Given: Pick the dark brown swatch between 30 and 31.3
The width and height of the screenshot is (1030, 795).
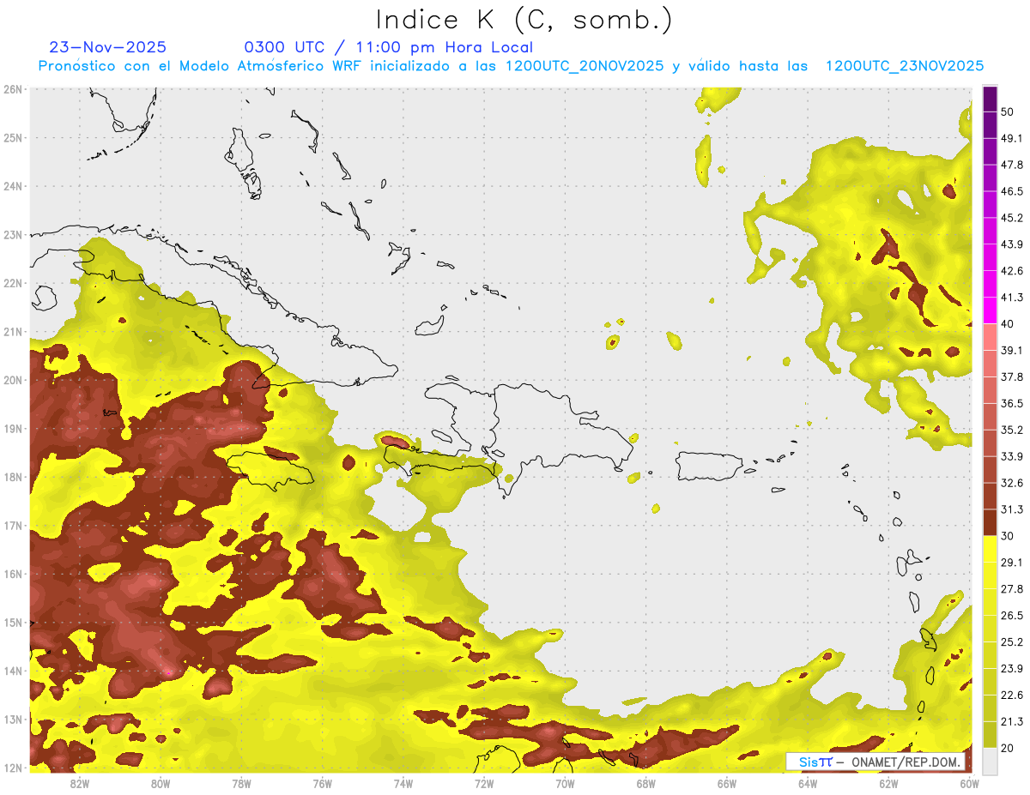Looking at the screenshot, I should [990, 522].
